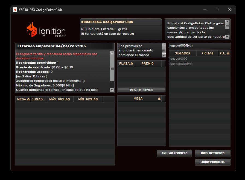The width and height of the screenshot is (245, 180).
Task: Click 'El torneo está en fase de registro'
Action: tap(107, 34)
